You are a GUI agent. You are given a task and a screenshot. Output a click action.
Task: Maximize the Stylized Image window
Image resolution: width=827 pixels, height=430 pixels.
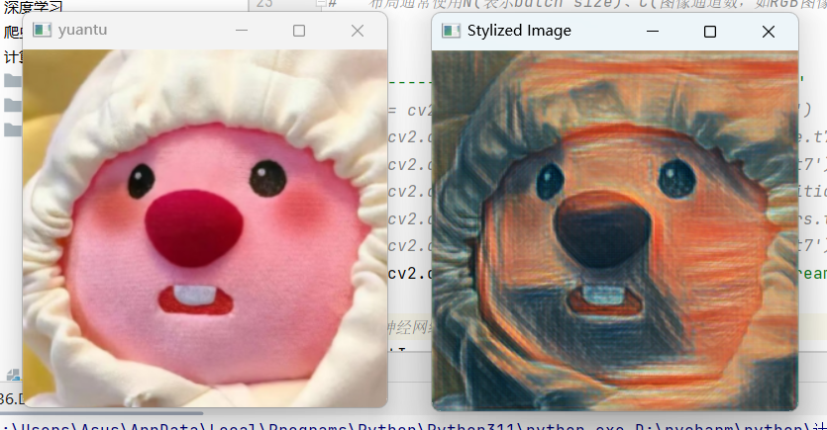[x=710, y=31]
